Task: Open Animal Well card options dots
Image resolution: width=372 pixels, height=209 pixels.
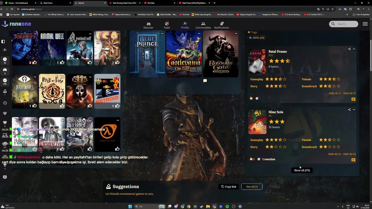Action: [x=62, y=34]
